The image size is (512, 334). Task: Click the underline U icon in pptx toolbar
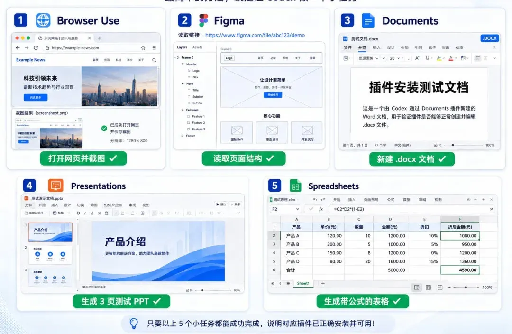92,213
